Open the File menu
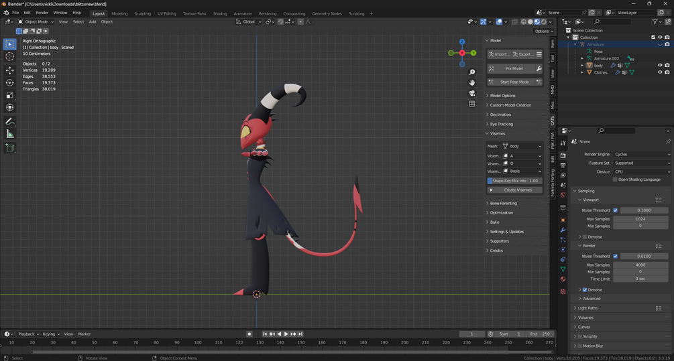The image size is (674, 361). point(15,13)
